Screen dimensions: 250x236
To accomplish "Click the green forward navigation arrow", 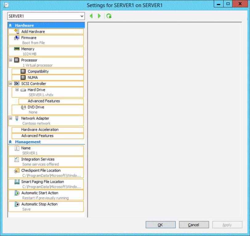I will (x=99, y=16).
